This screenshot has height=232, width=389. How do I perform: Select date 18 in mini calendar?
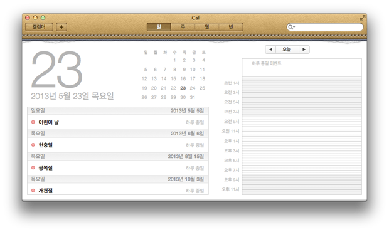click(x=203, y=79)
